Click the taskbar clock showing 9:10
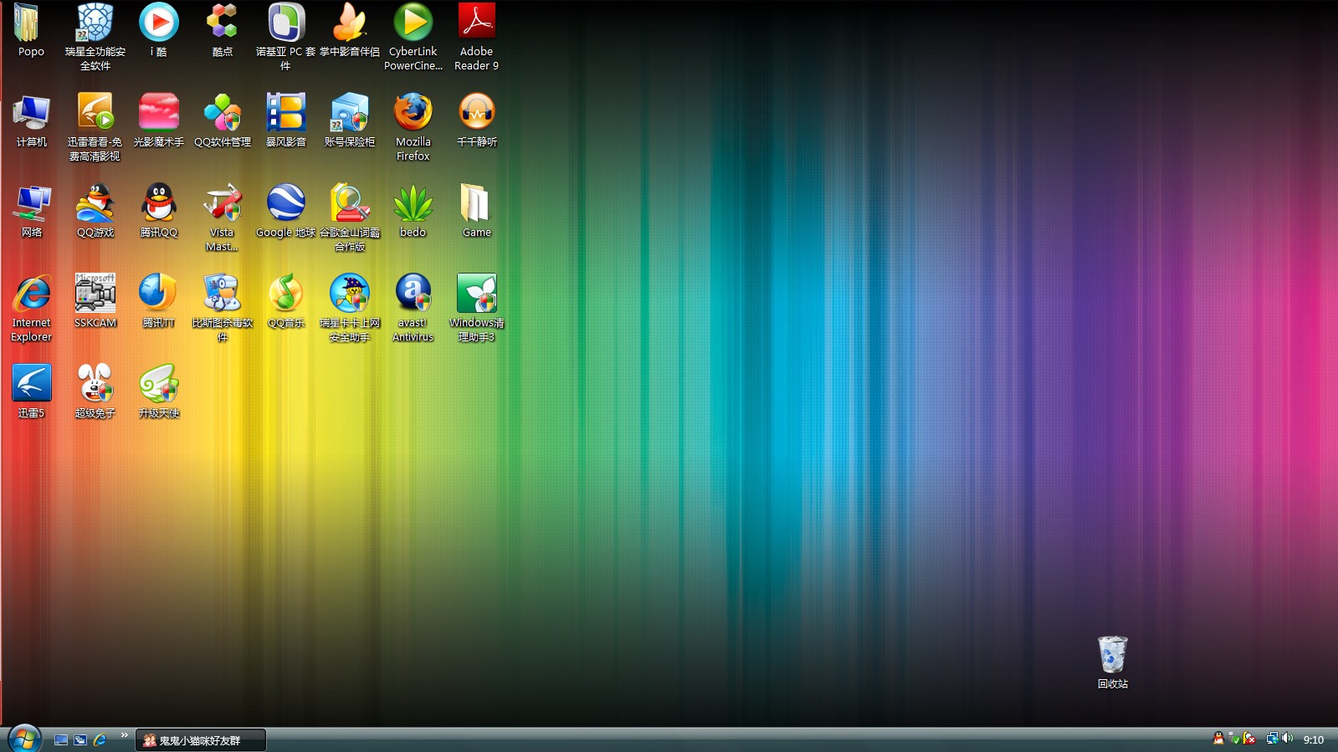This screenshot has height=752, width=1338. tap(1314, 740)
